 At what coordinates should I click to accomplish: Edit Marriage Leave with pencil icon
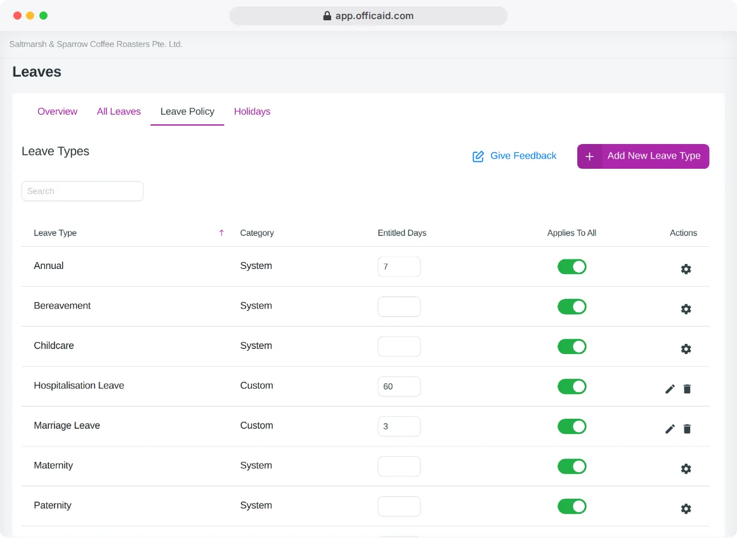click(670, 429)
